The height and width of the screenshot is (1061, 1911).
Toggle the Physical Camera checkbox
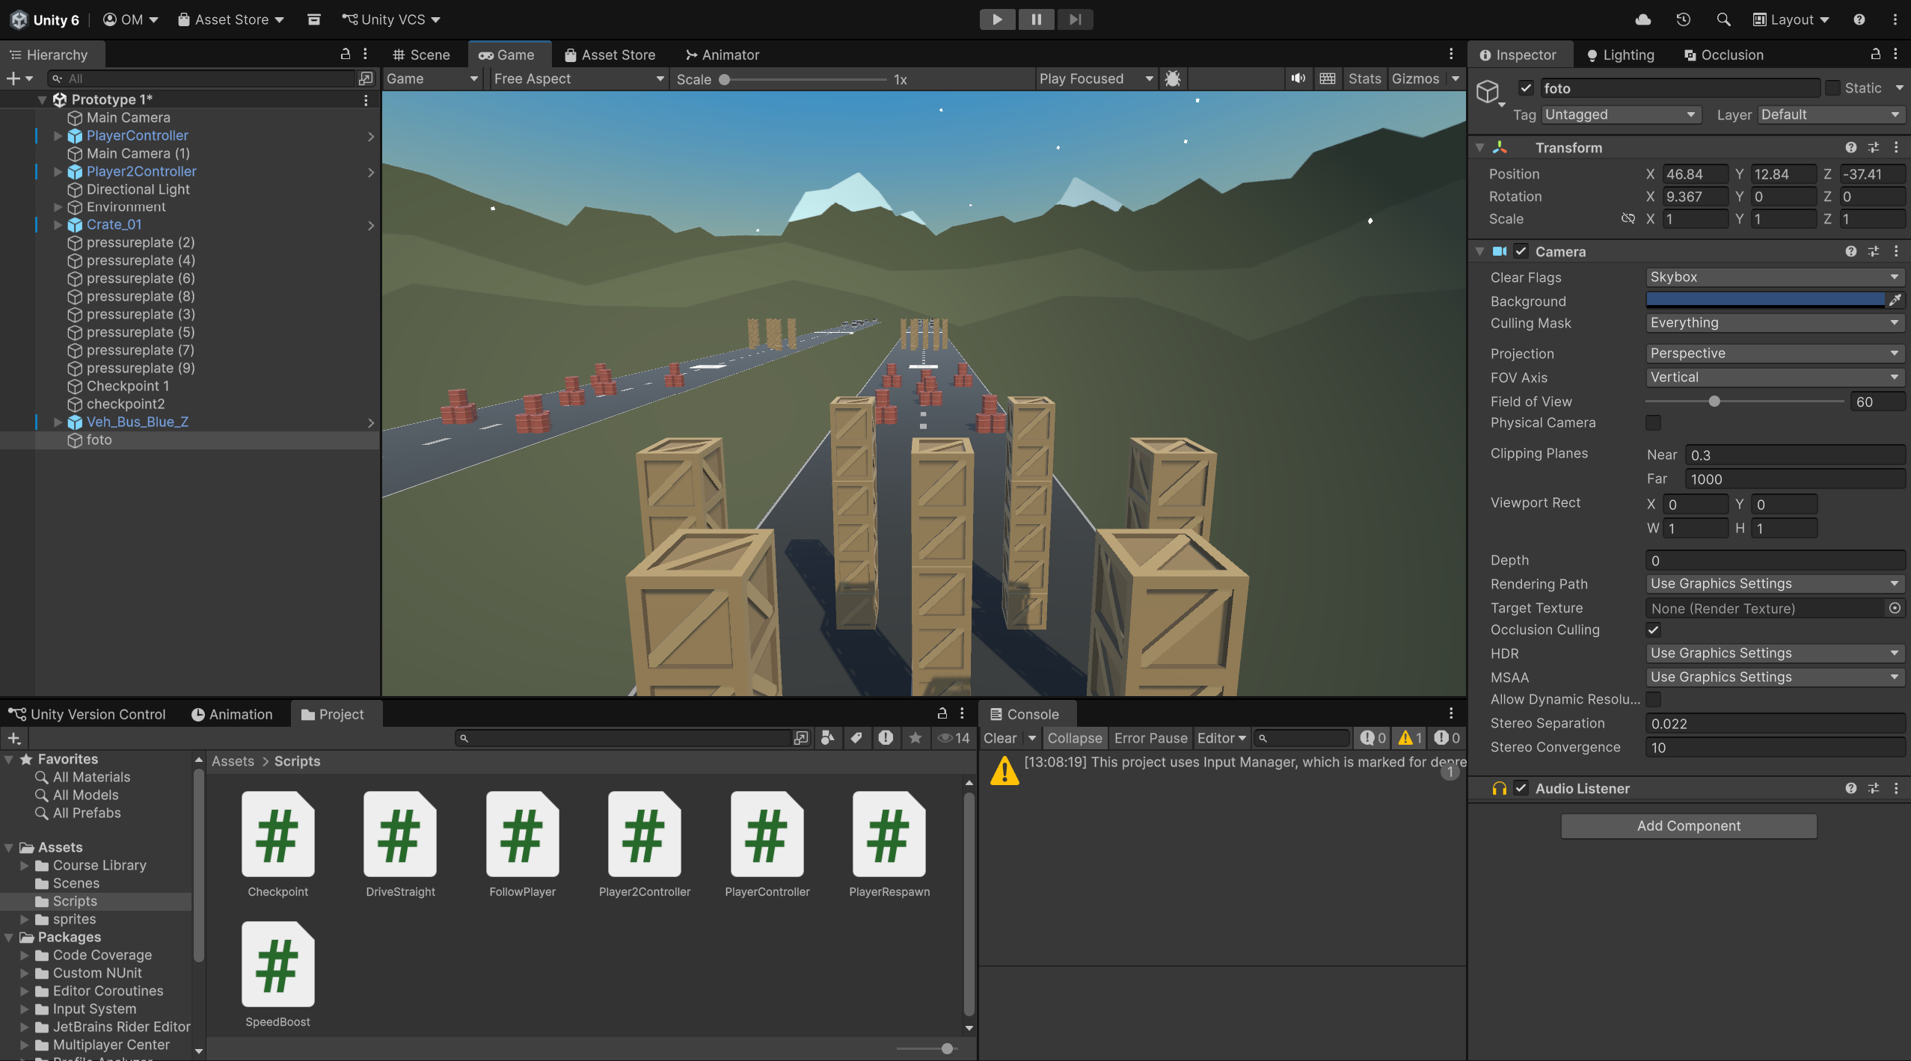point(1653,423)
